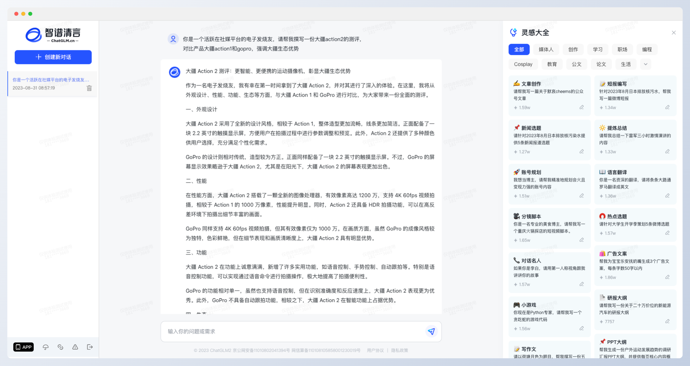The width and height of the screenshot is (690, 366).
Task: Open the 热点选题 prompt card
Action: (x=635, y=225)
